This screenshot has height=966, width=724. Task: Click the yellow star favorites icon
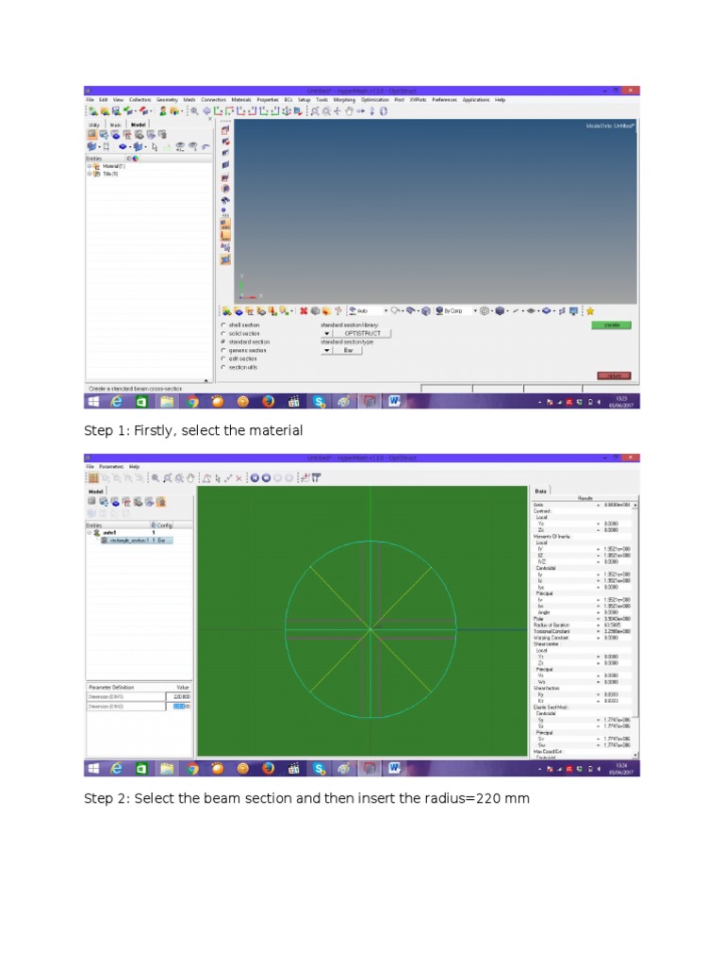(590, 311)
